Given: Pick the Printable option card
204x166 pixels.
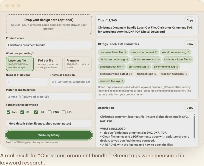Looking at the screenshot, I should (78, 64).
